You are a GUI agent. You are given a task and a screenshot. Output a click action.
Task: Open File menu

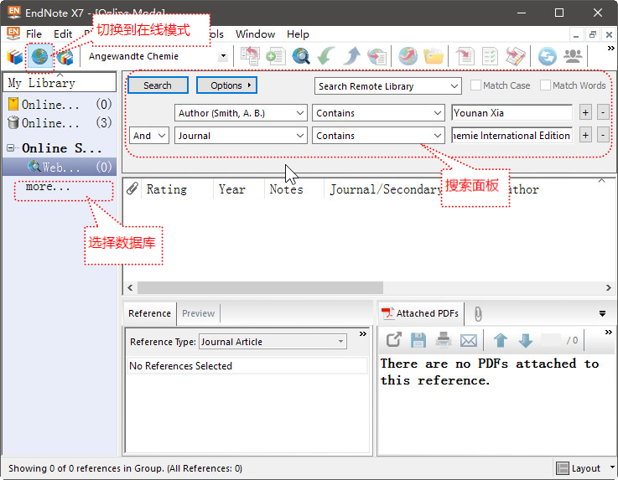(x=34, y=34)
